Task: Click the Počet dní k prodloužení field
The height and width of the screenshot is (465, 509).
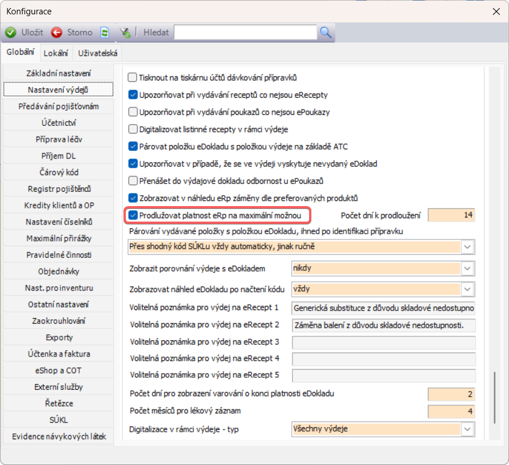Action: click(x=452, y=216)
